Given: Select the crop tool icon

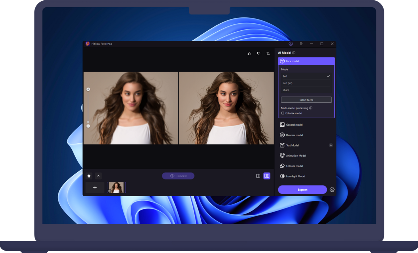Looking at the screenshot, I should [268, 54].
